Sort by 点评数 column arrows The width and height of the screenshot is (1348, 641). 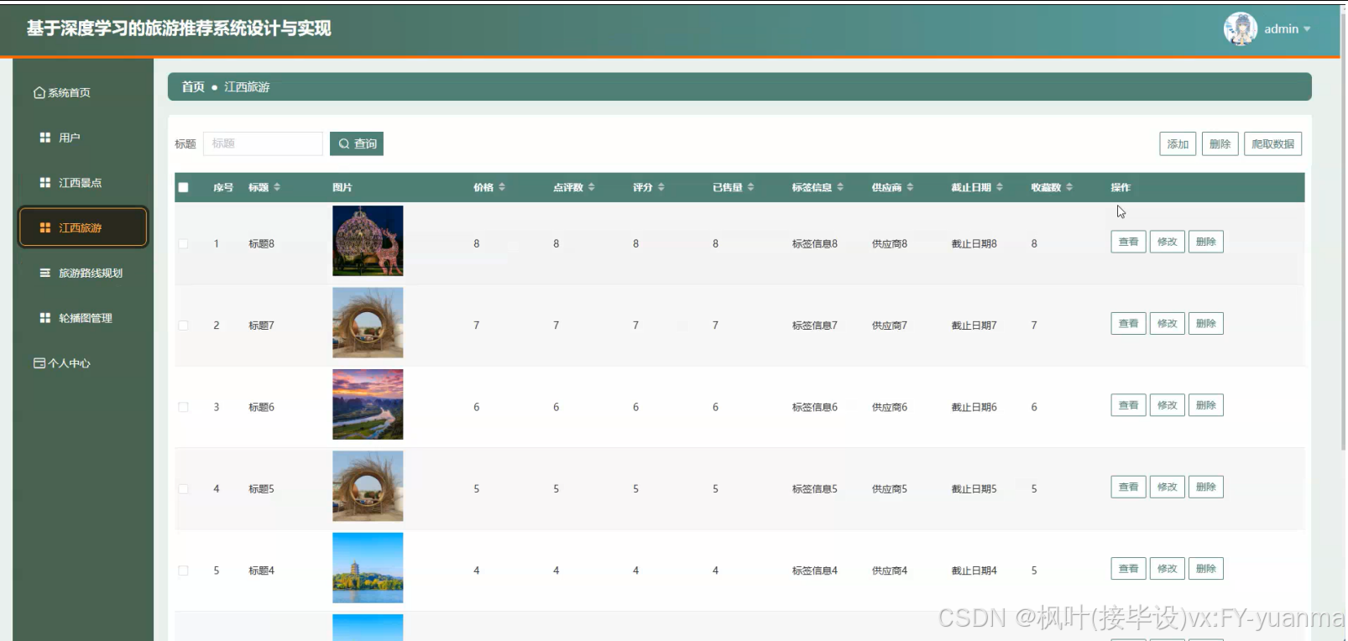click(x=591, y=187)
